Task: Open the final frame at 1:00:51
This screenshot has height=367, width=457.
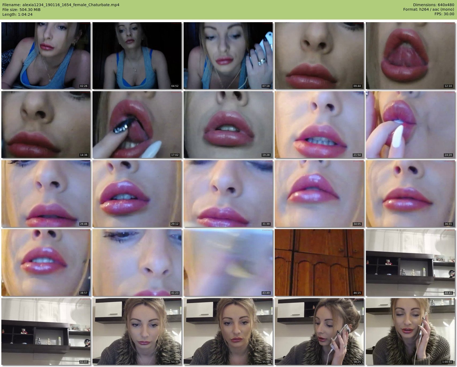Action: pyautogui.click(x=410, y=331)
